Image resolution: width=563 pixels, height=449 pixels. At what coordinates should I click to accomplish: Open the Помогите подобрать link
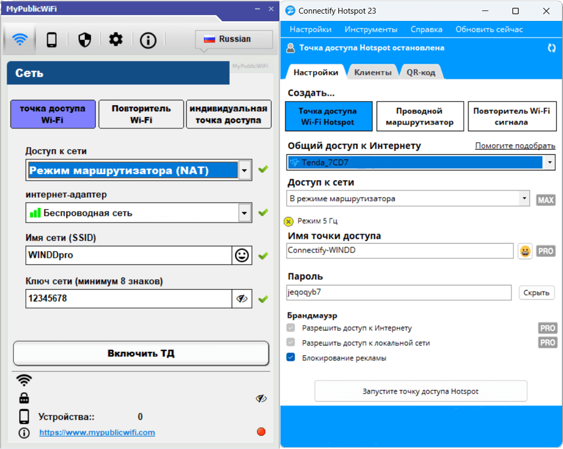515,145
